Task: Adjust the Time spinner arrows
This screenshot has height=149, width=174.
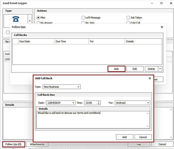Action: (x=99, y=103)
